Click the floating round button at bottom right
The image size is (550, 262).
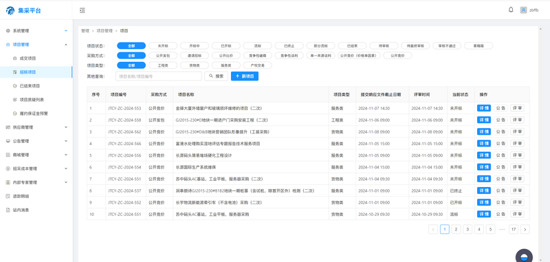tap(524, 256)
